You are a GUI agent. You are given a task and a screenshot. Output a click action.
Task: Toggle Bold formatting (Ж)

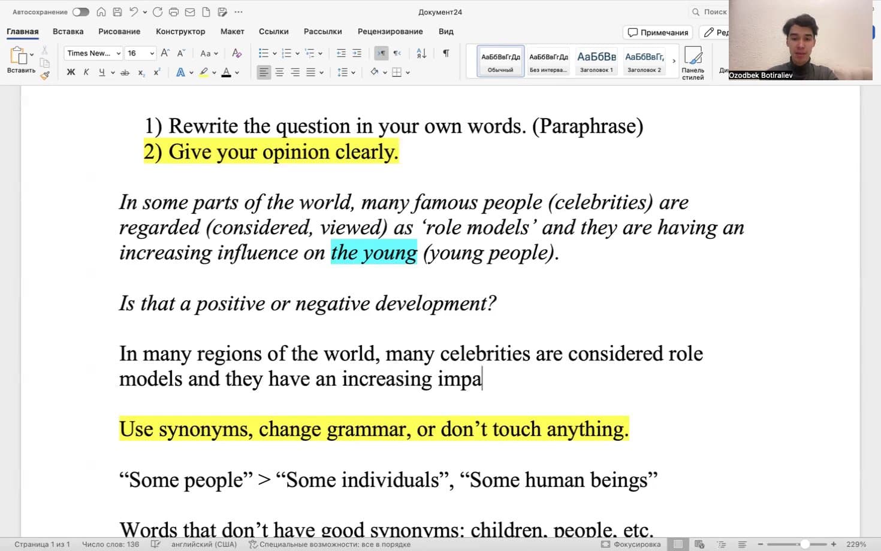coord(71,72)
